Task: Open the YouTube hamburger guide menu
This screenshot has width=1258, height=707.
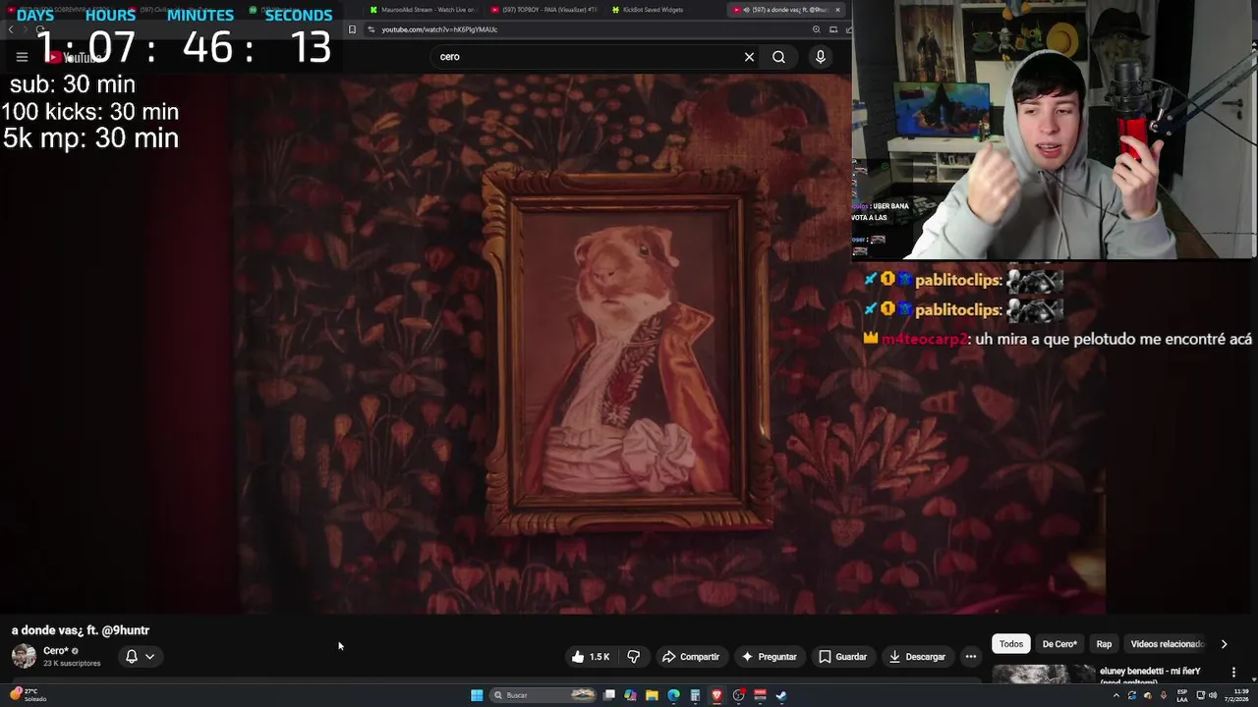Action: (x=22, y=57)
